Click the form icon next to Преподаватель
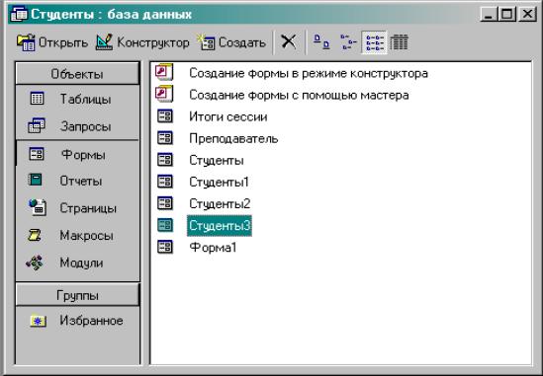Screen dimensions: 543x376 (165, 138)
